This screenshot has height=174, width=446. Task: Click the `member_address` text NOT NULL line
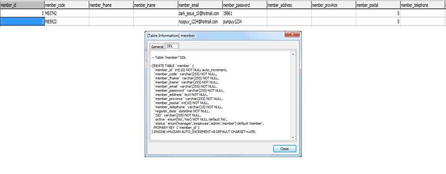tap(181, 94)
